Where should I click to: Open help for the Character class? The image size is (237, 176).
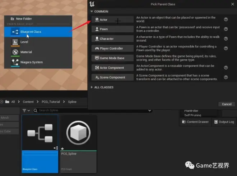point(226,39)
